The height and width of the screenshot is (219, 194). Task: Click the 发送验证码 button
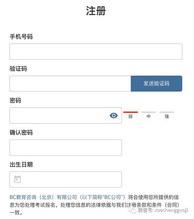[x=156, y=84]
